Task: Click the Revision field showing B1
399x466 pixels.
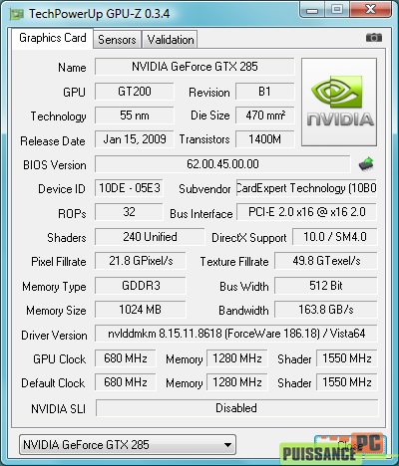Action: pyautogui.click(x=265, y=92)
